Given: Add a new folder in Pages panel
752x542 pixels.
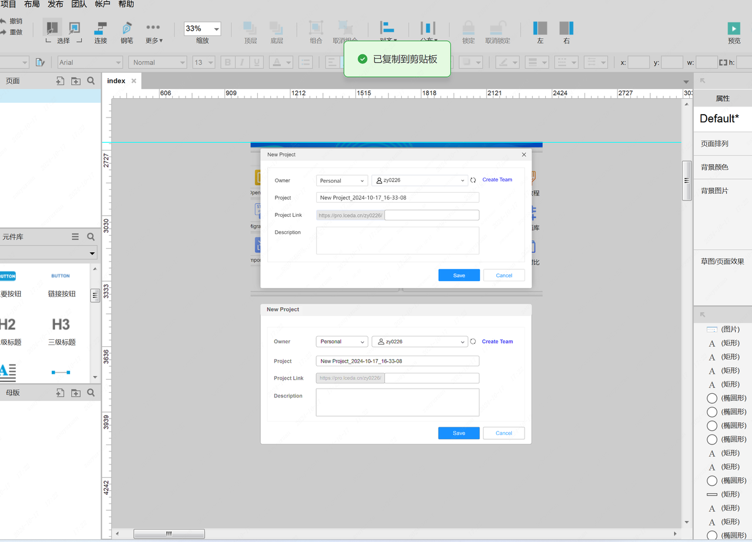Looking at the screenshot, I should click(76, 81).
